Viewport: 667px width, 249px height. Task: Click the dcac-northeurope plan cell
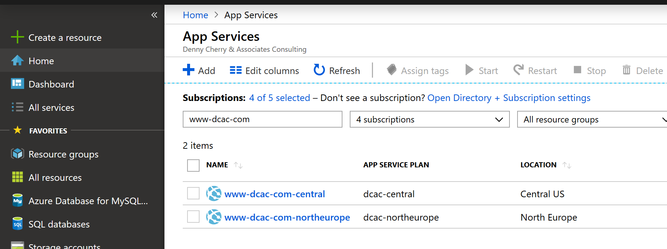click(401, 217)
